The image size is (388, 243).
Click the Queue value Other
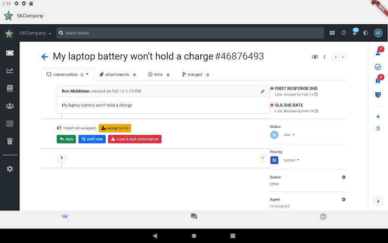pos(275,184)
